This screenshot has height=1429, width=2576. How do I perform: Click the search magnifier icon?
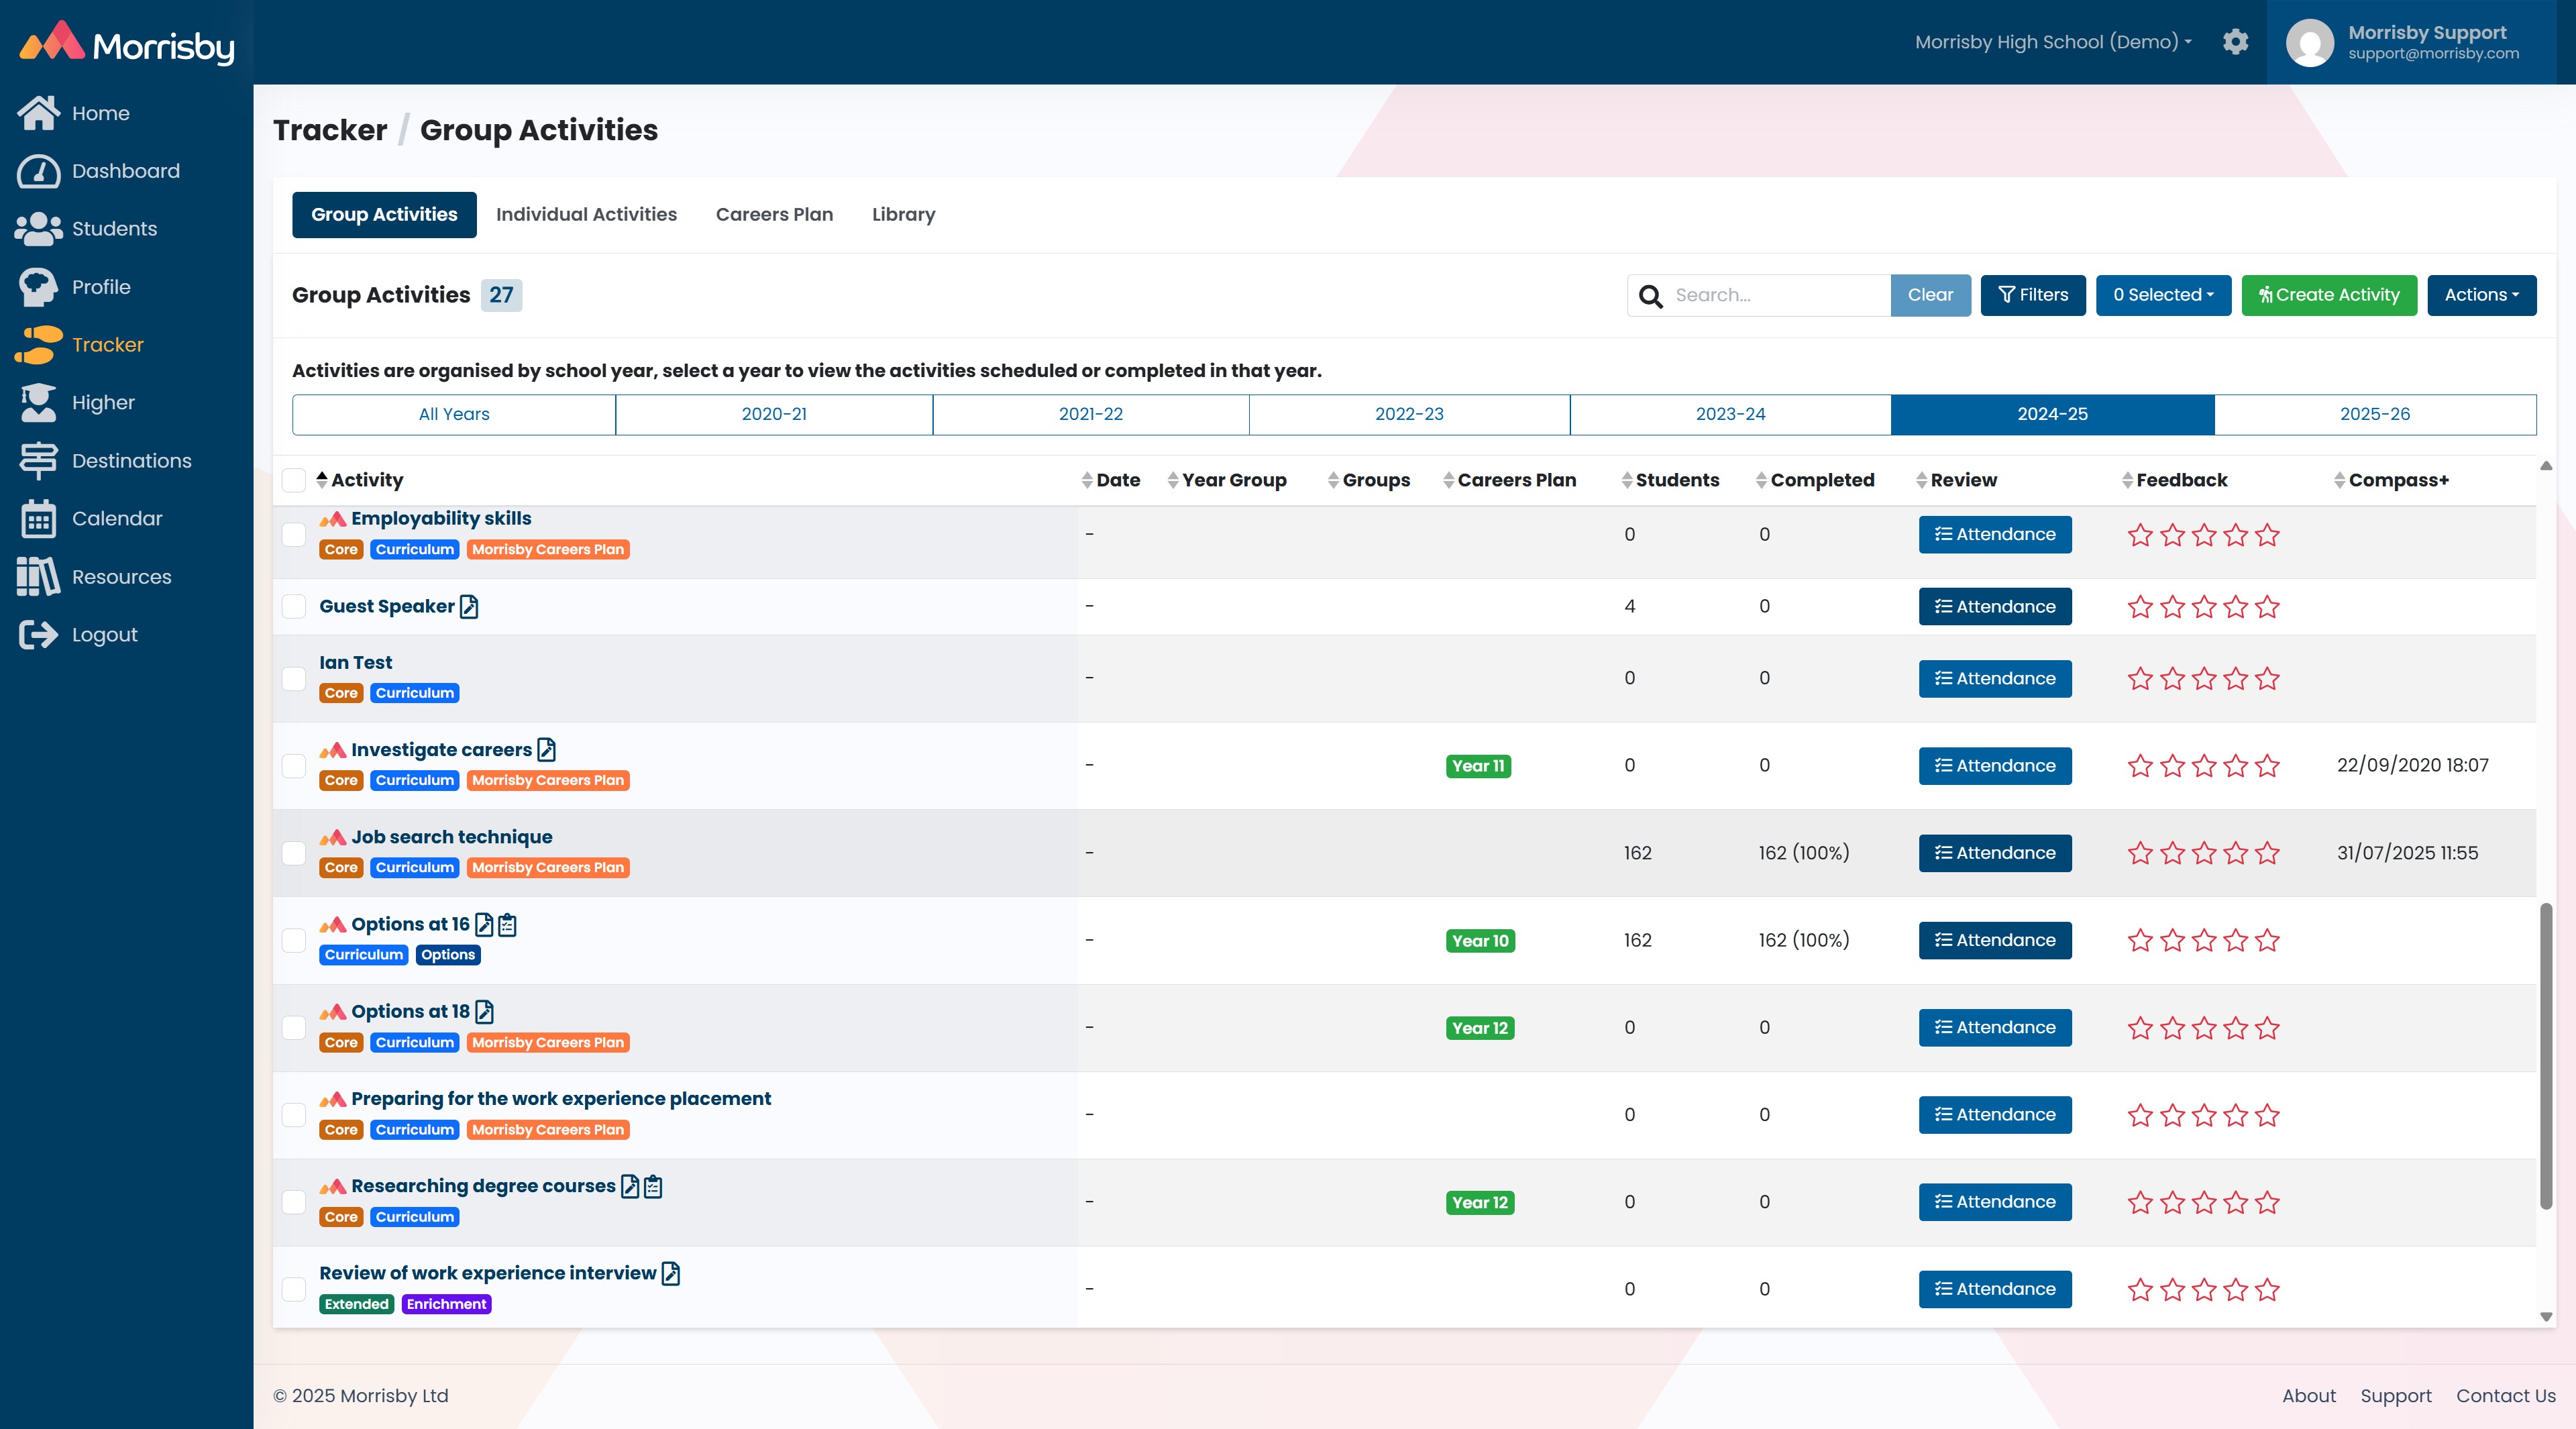tap(1651, 296)
